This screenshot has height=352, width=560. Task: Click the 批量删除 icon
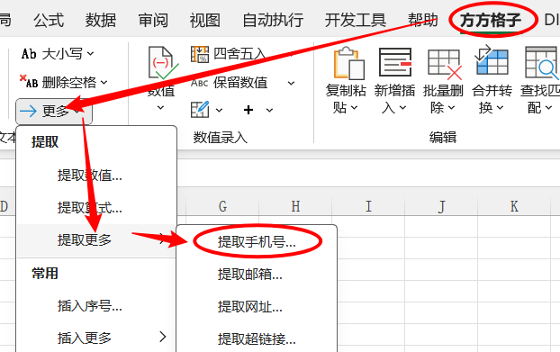pos(444,64)
